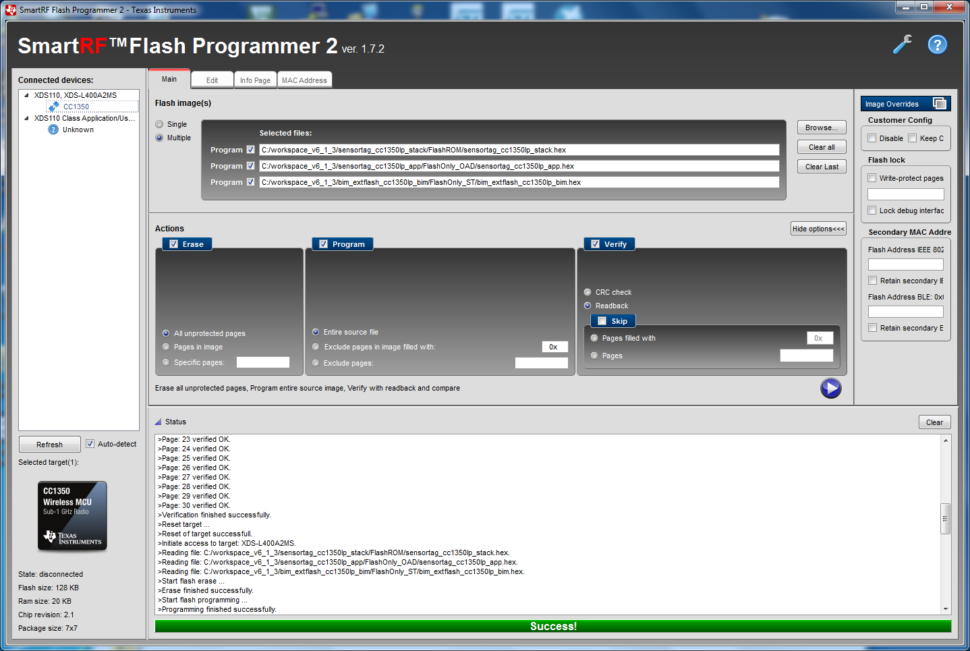Select Pages in image erase option
Screen dimensions: 970x651
(x=166, y=347)
